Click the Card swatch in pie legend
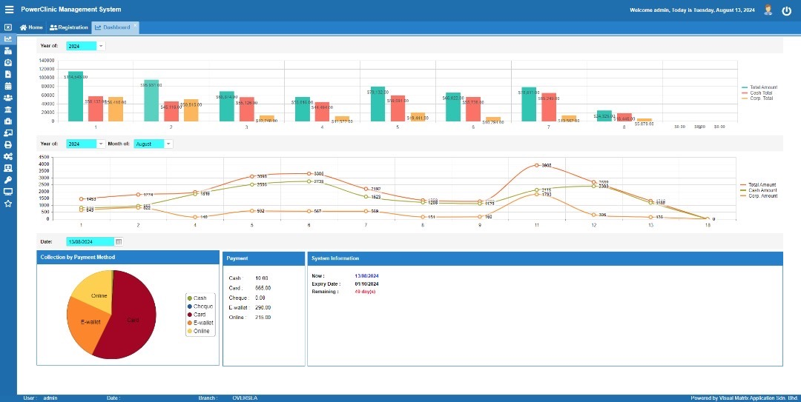 coord(190,315)
